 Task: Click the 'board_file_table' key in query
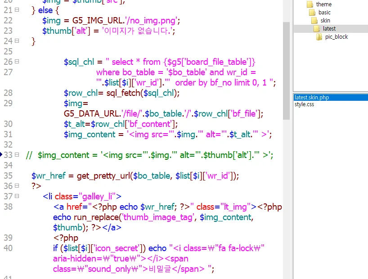pyautogui.click(x=217, y=62)
